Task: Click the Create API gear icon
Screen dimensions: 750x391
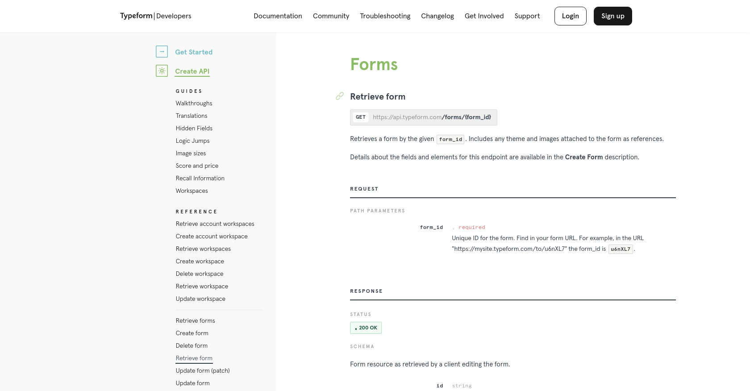Action: tap(162, 71)
